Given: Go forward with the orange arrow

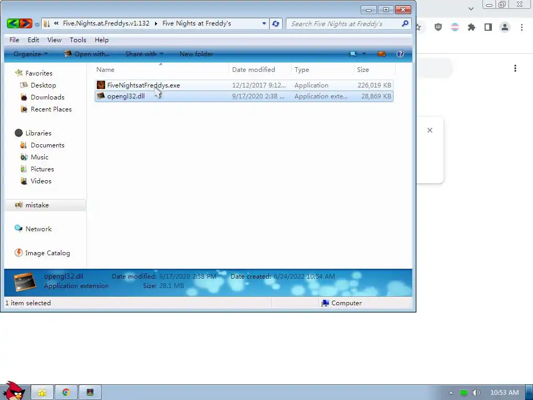Looking at the screenshot, I should [26, 23].
